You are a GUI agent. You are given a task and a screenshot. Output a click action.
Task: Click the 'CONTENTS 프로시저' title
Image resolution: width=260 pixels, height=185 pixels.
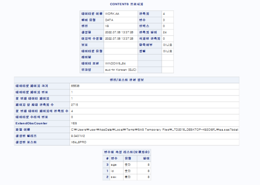[x=127, y=4]
